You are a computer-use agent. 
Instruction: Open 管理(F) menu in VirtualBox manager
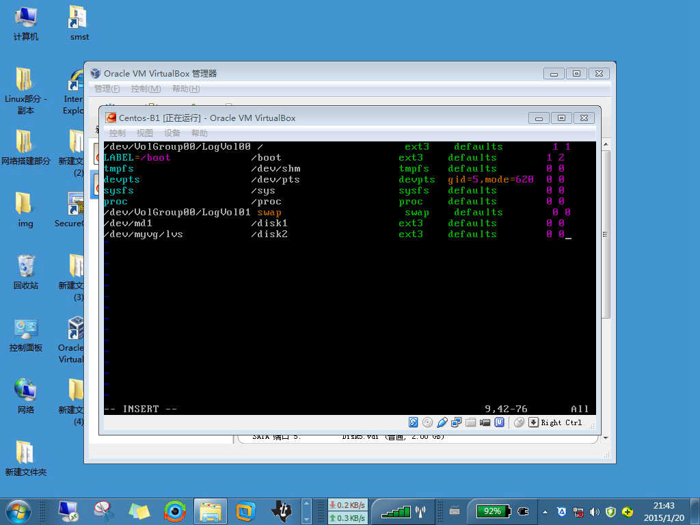click(x=107, y=89)
